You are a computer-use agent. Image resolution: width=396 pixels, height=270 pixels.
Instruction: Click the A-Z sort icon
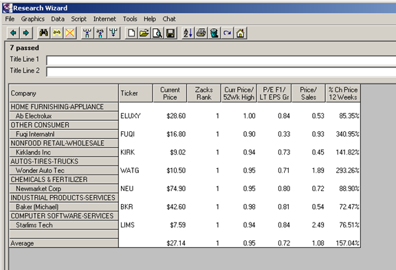(x=188, y=33)
